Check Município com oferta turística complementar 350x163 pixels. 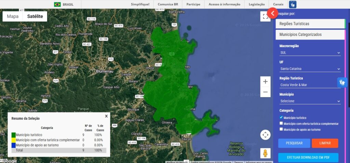[x=281, y=123]
